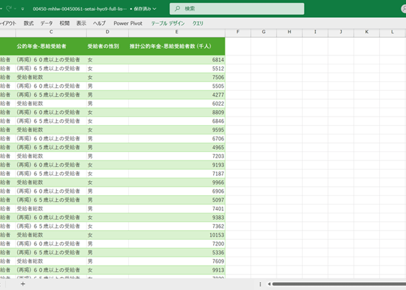Click the horizontal scrollbar left arrow

pyautogui.click(x=269, y=284)
